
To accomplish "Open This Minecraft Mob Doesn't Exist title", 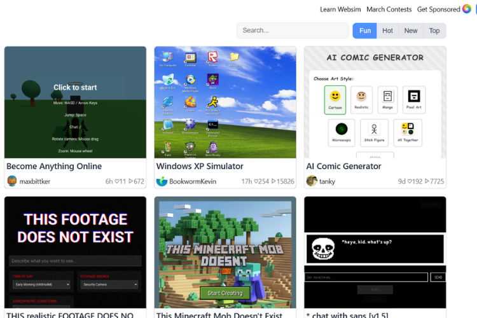I will pos(219,315).
